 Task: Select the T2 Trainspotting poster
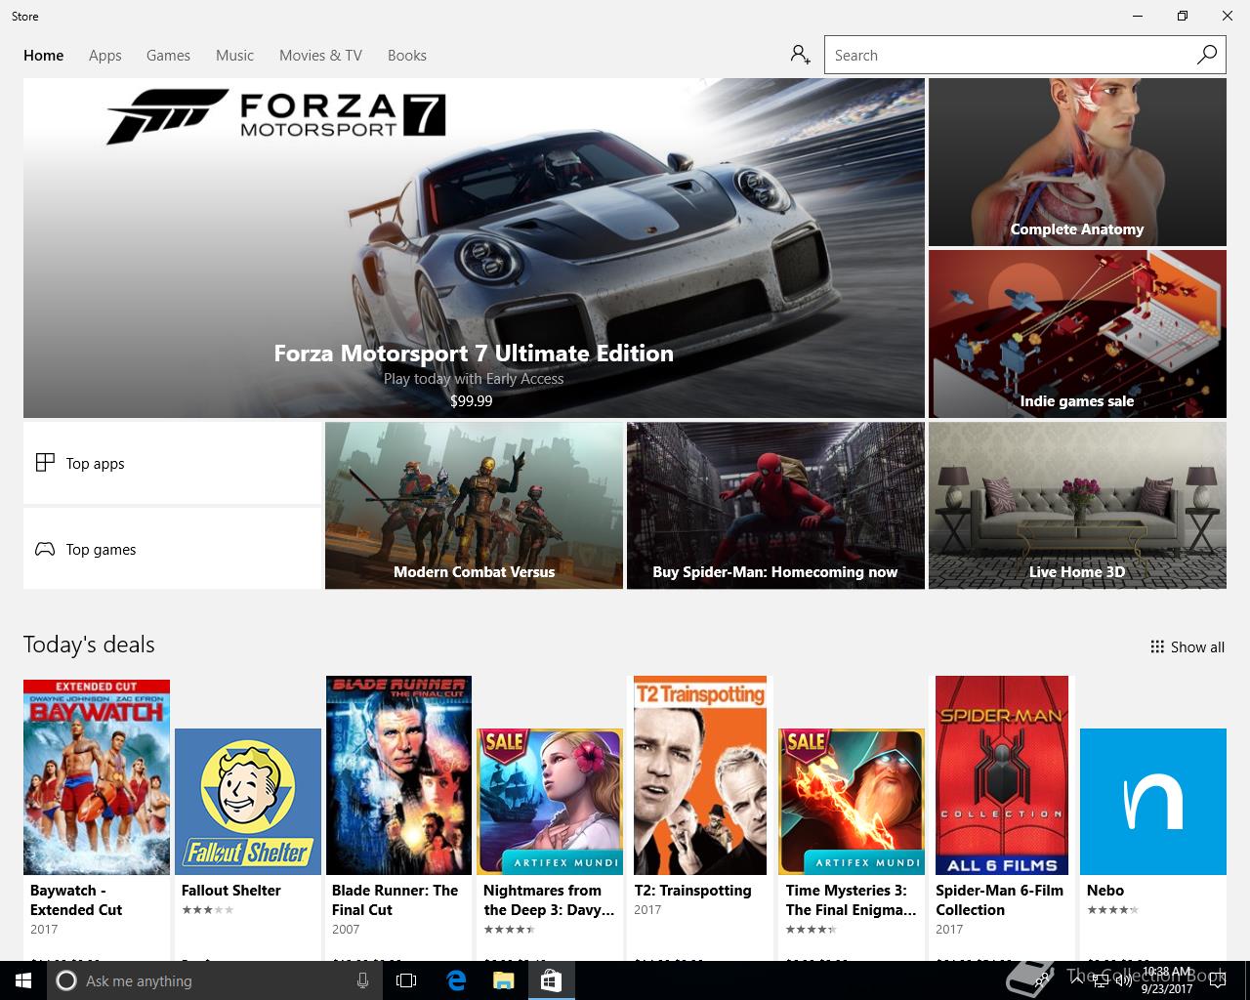click(700, 775)
